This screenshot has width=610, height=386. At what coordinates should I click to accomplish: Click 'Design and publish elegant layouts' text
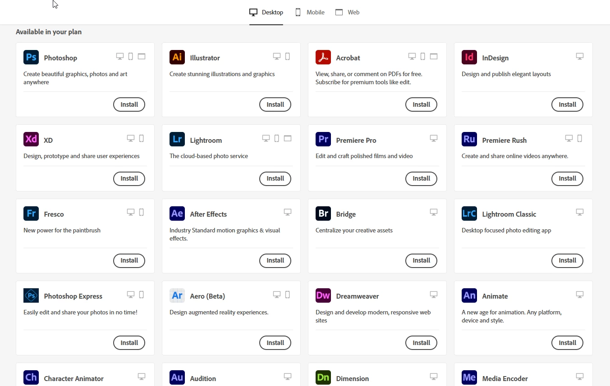(506, 74)
